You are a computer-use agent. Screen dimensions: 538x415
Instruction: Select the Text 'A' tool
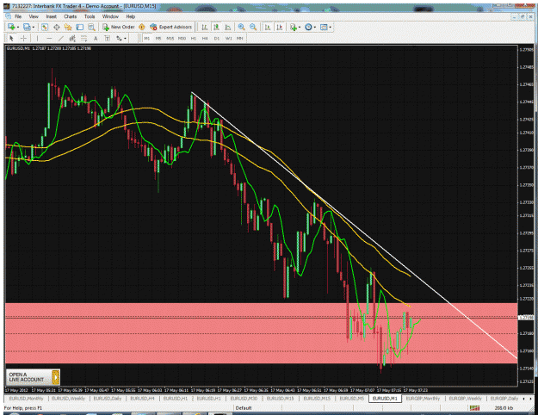[96, 39]
